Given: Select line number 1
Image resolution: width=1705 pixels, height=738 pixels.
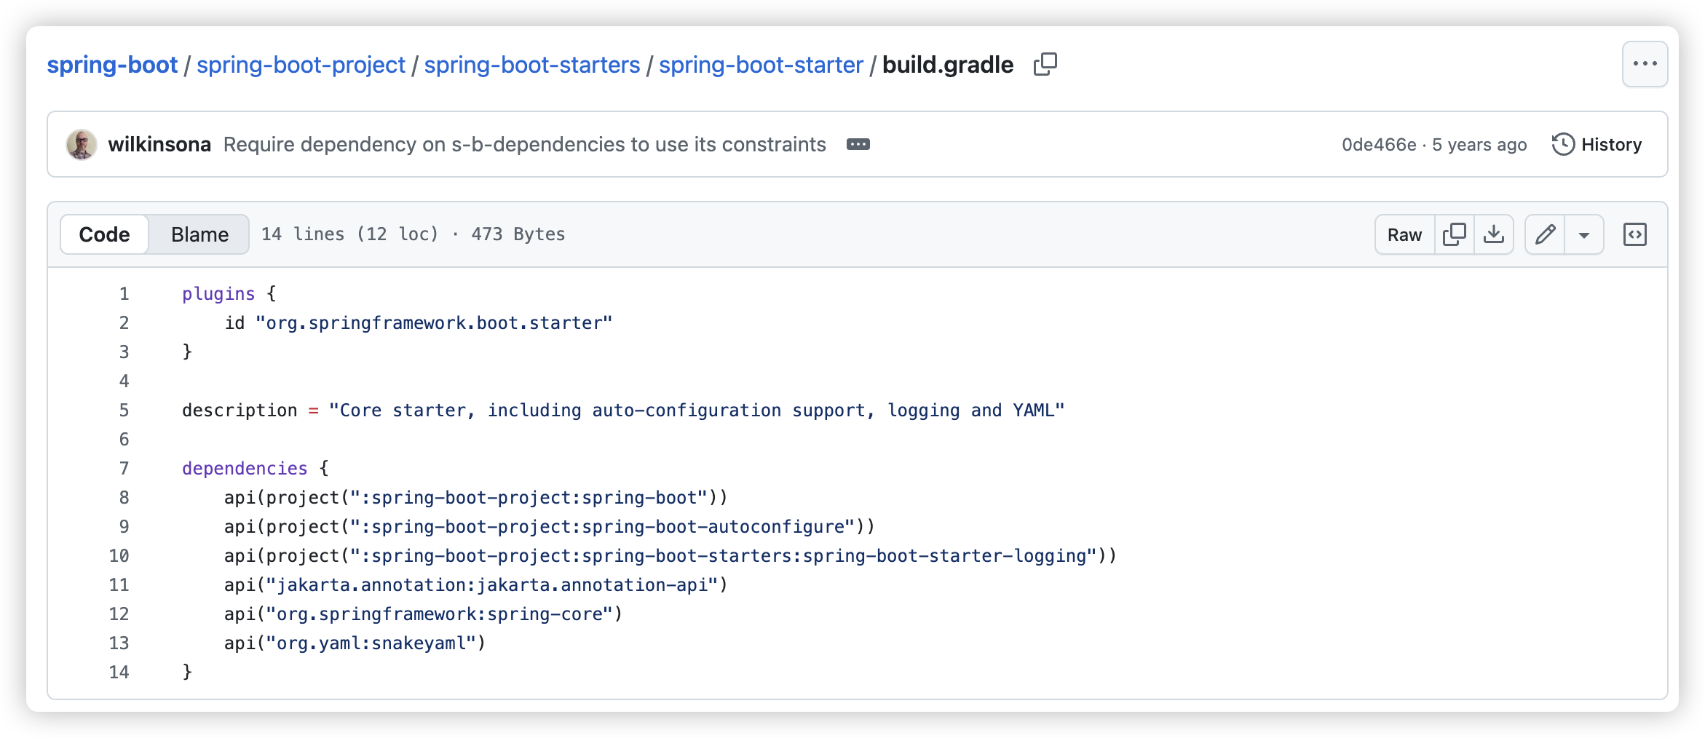Looking at the screenshot, I should 124,294.
